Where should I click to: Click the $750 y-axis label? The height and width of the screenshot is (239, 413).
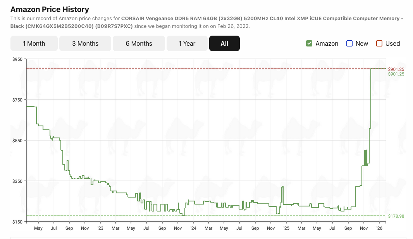point(17,100)
